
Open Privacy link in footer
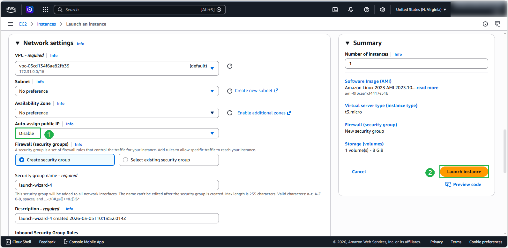pos(437,242)
